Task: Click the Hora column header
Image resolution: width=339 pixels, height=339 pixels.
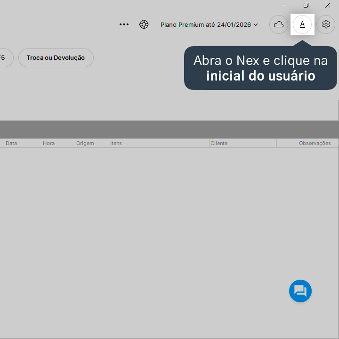Action: pyautogui.click(x=49, y=143)
